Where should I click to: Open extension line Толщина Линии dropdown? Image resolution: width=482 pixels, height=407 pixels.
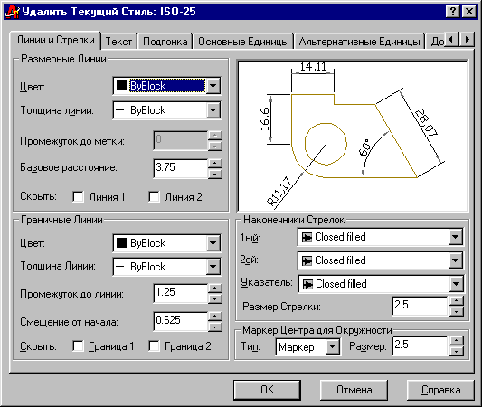(213, 267)
